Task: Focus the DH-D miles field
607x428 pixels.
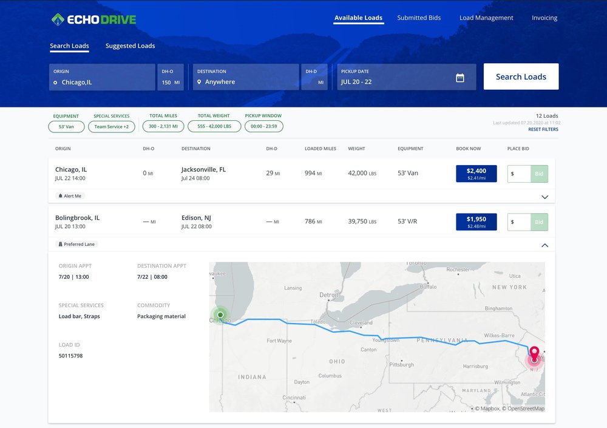Action: coord(314,77)
